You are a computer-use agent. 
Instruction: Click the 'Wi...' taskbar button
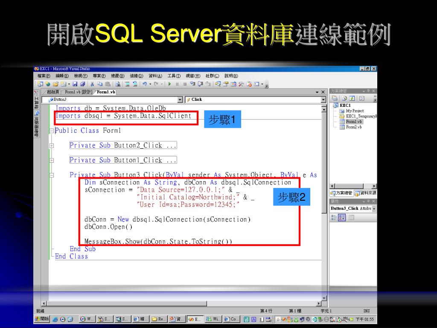click(x=213, y=319)
